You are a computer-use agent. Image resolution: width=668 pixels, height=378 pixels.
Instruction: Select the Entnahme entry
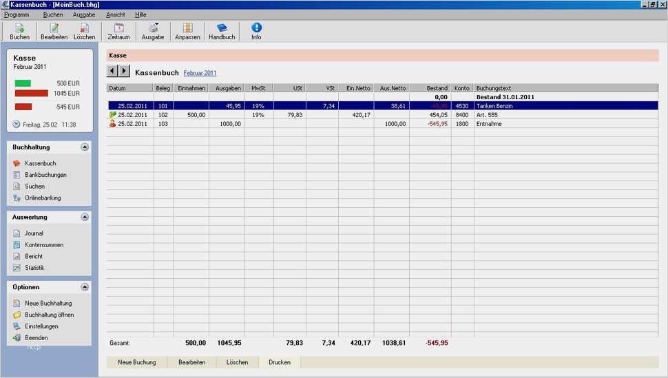383,123
